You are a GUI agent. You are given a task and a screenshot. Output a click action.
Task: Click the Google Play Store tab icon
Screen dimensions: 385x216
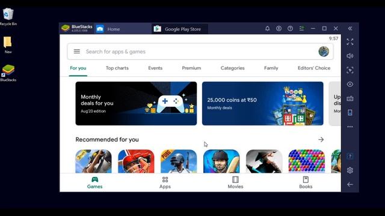(158, 29)
